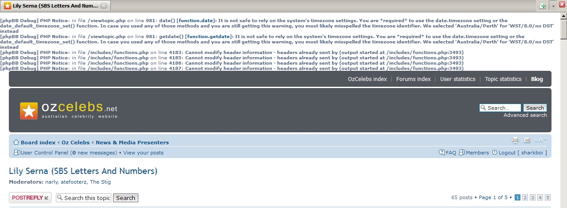Select the Lily Serna browser tab

click(x=51, y=6)
